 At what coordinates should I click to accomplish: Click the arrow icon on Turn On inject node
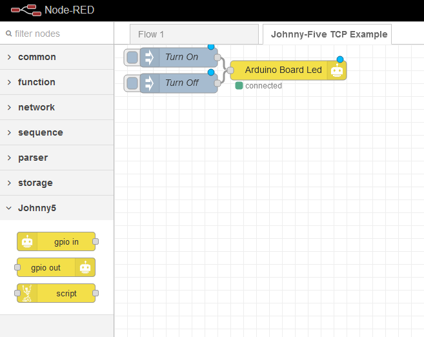(x=150, y=57)
